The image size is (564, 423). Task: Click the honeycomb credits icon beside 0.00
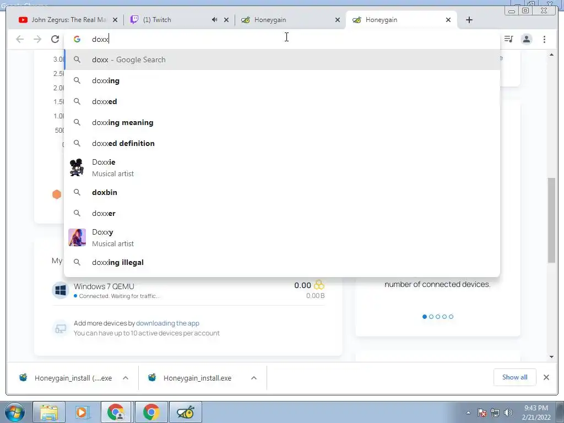[x=319, y=285]
